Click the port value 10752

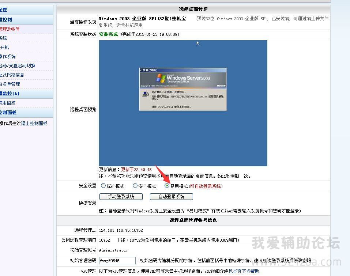click(x=105, y=240)
